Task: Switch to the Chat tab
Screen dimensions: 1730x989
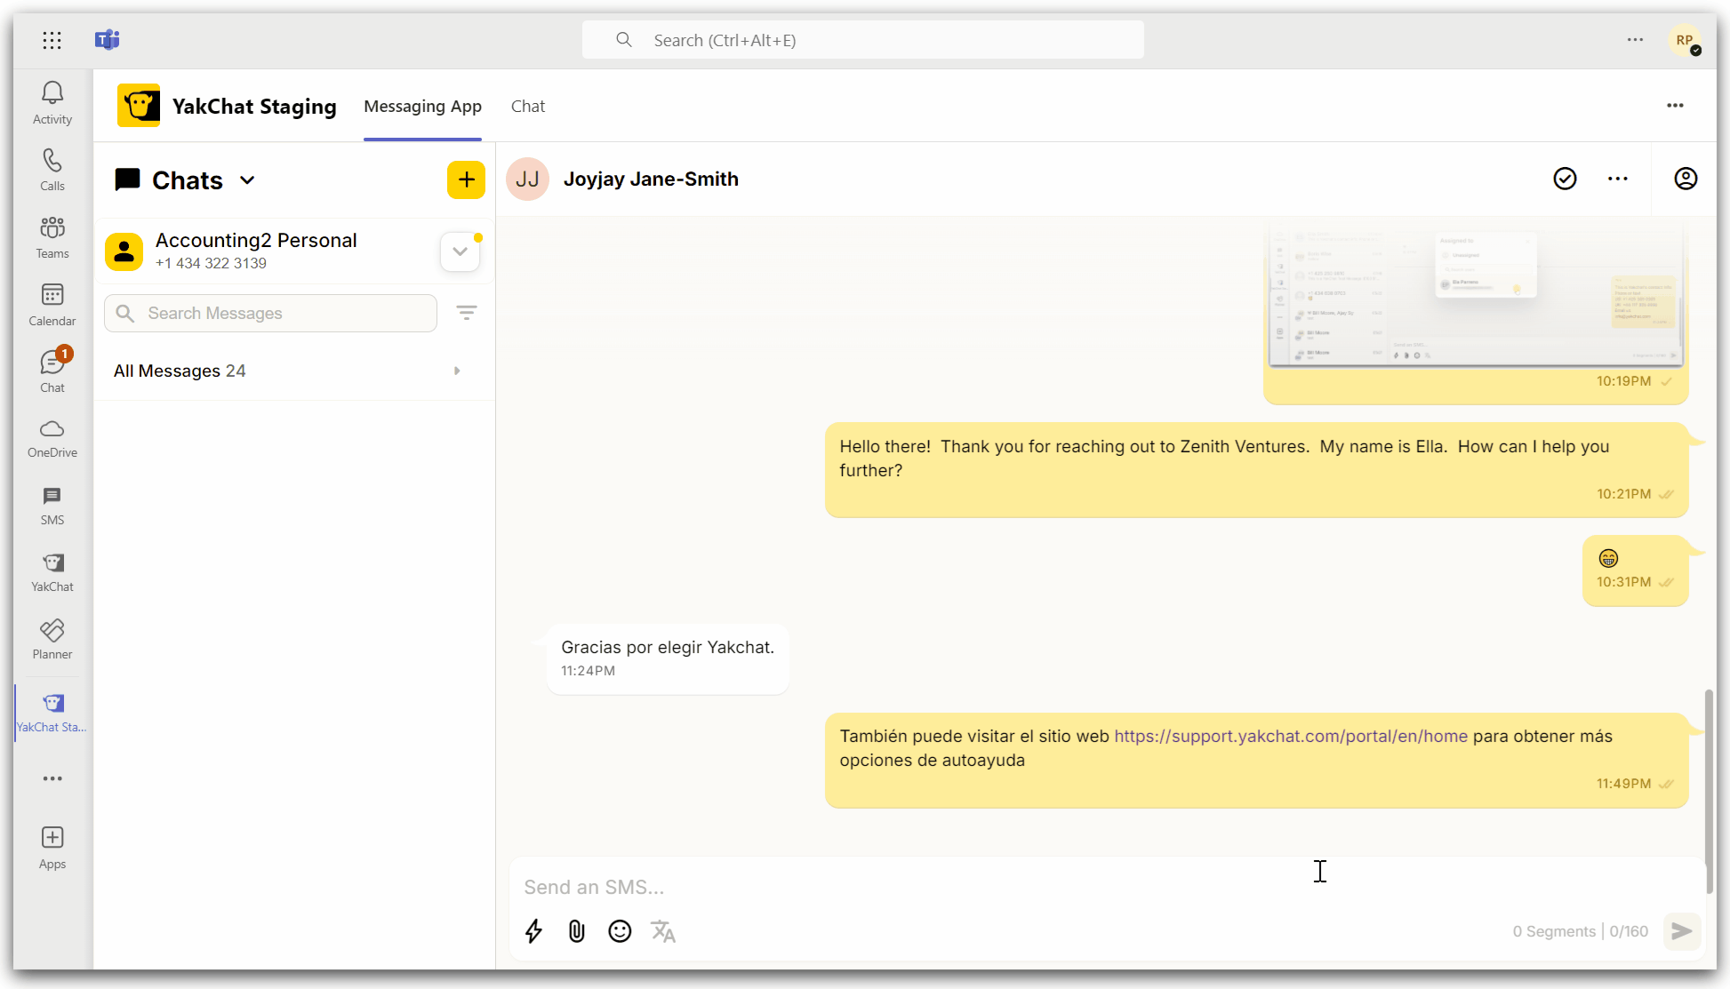Action: 528,107
